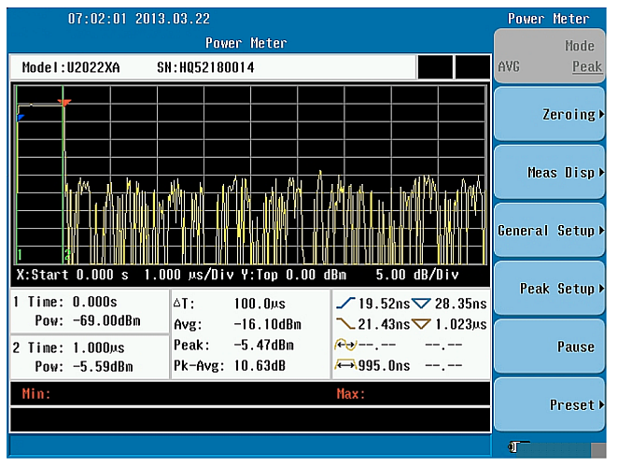Image resolution: width=618 pixels, height=467 pixels.
Task: Open General Setup options
Action: click(549, 231)
